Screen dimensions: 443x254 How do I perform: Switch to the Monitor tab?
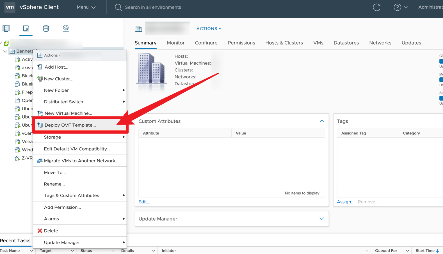[176, 43]
